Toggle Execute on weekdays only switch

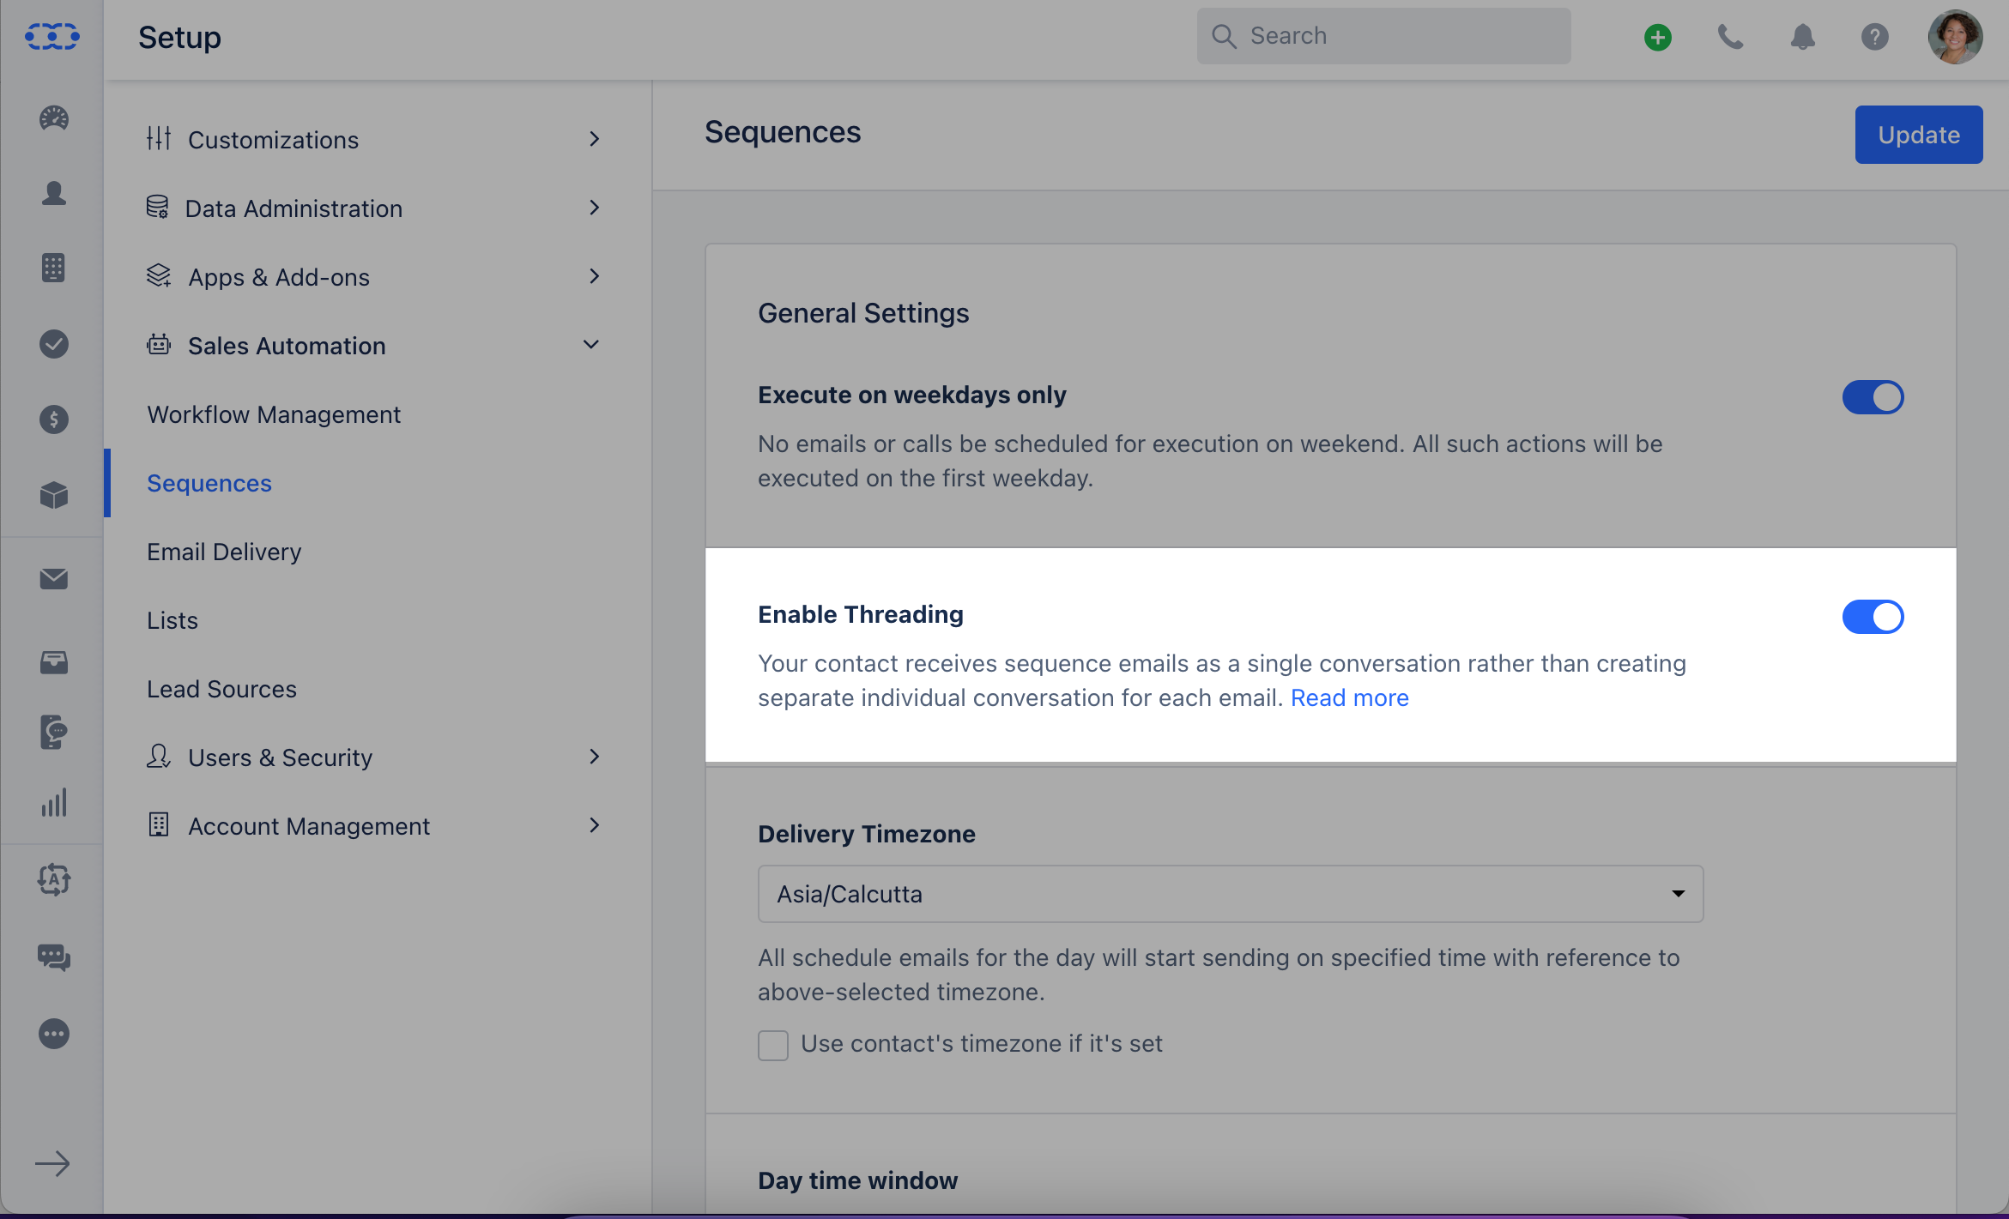coord(1873,396)
